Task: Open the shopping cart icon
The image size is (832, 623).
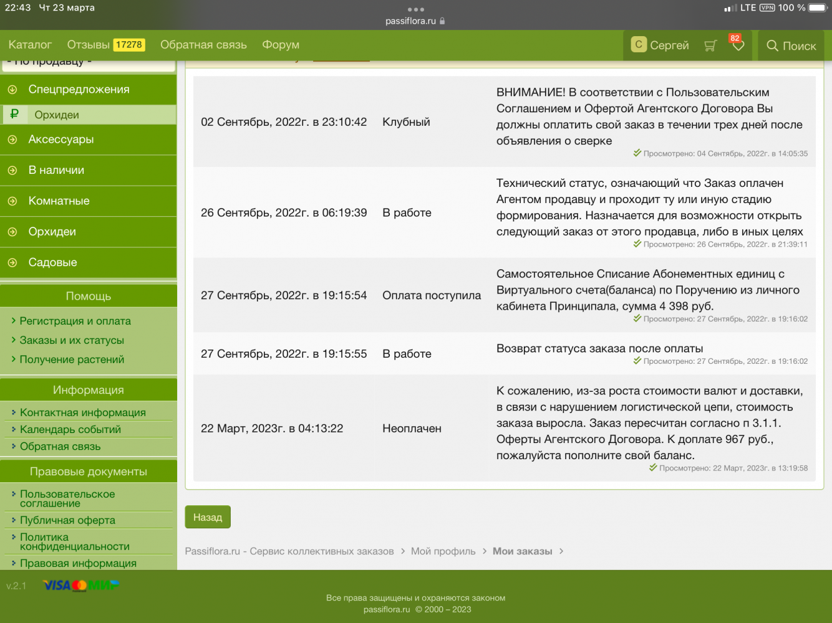Action: point(710,45)
